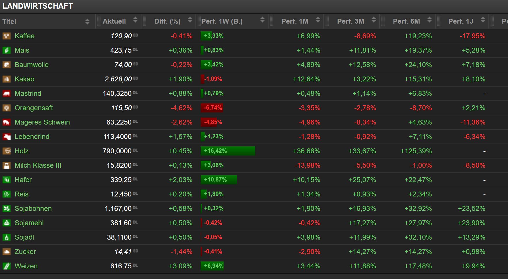This screenshot has width=508, height=279.
Task: Click the Perf. 3M column header
Action: pyautogui.click(x=350, y=21)
